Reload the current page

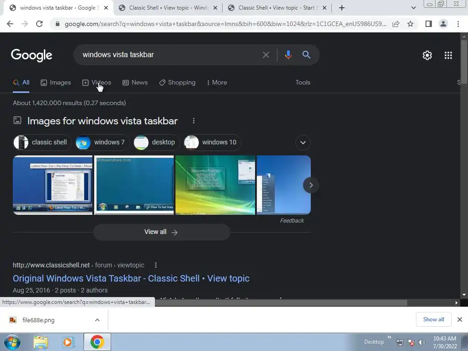(39, 24)
